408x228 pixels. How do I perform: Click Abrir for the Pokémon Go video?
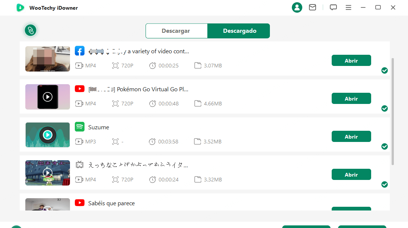(351, 98)
